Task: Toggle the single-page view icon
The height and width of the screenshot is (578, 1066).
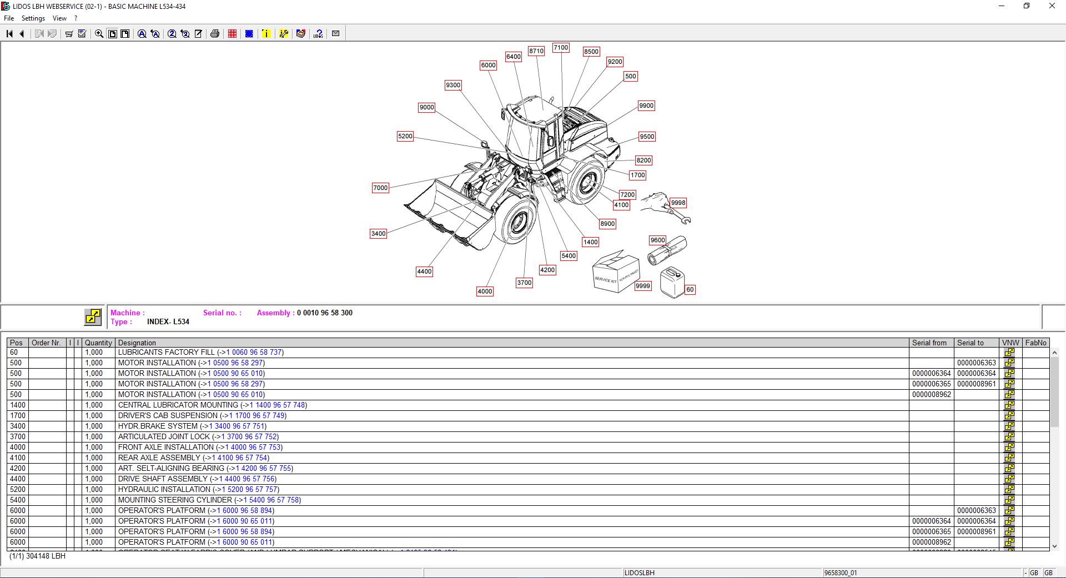Action: click(113, 33)
